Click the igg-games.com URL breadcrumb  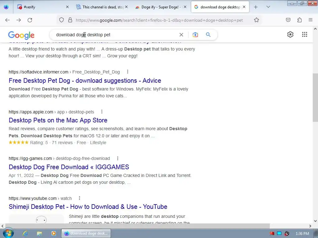coord(59,158)
